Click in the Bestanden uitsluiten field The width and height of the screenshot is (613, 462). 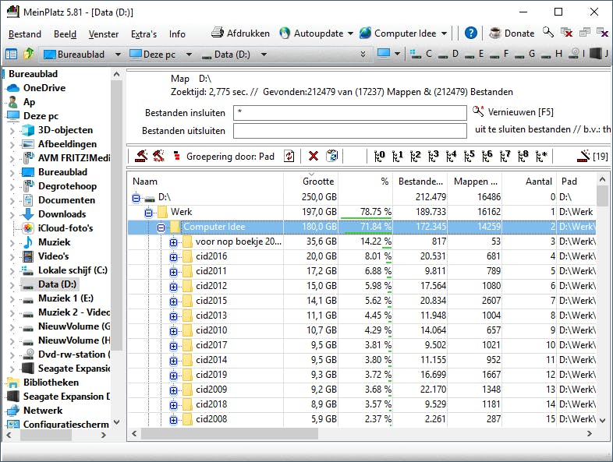(x=350, y=131)
